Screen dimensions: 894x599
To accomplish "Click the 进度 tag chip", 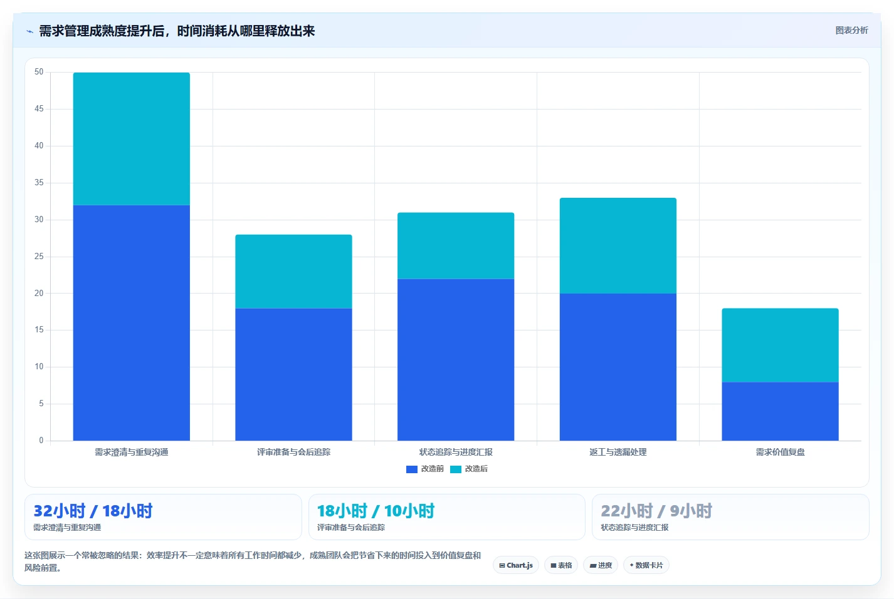I will click(601, 565).
